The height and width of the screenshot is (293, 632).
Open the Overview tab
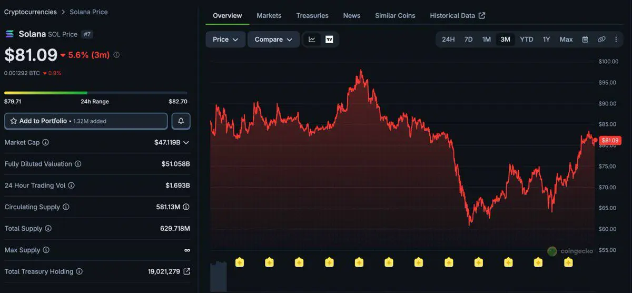(228, 16)
